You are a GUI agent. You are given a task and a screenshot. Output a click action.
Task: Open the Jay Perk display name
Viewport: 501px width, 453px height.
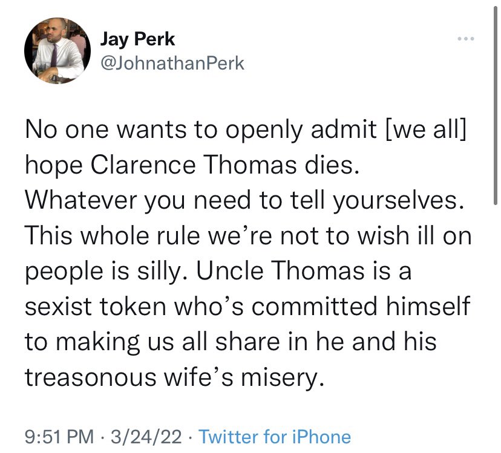138,39
